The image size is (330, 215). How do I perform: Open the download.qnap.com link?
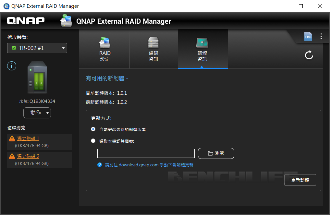[x=139, y=165]
